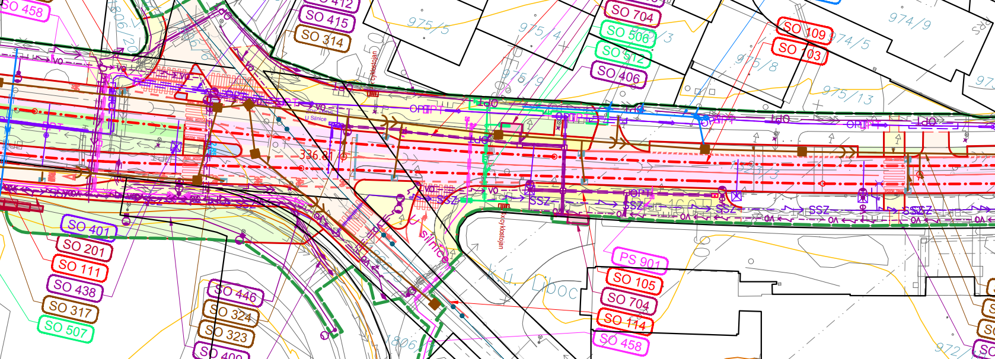
Task: Click the "SO 704" label beneath "SO 105"
Action: [629, 301]
